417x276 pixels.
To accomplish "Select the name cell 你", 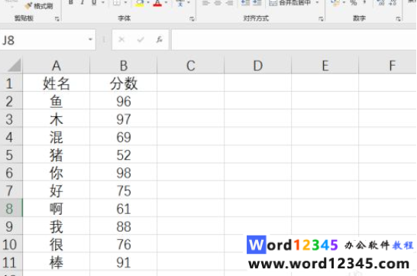I will point(57,173).
